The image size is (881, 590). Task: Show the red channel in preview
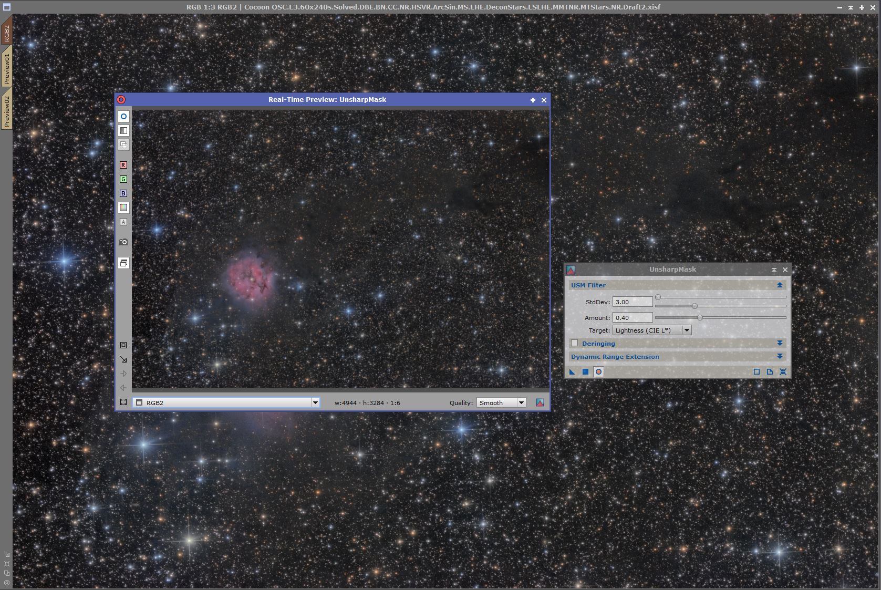tap(123, 165)
